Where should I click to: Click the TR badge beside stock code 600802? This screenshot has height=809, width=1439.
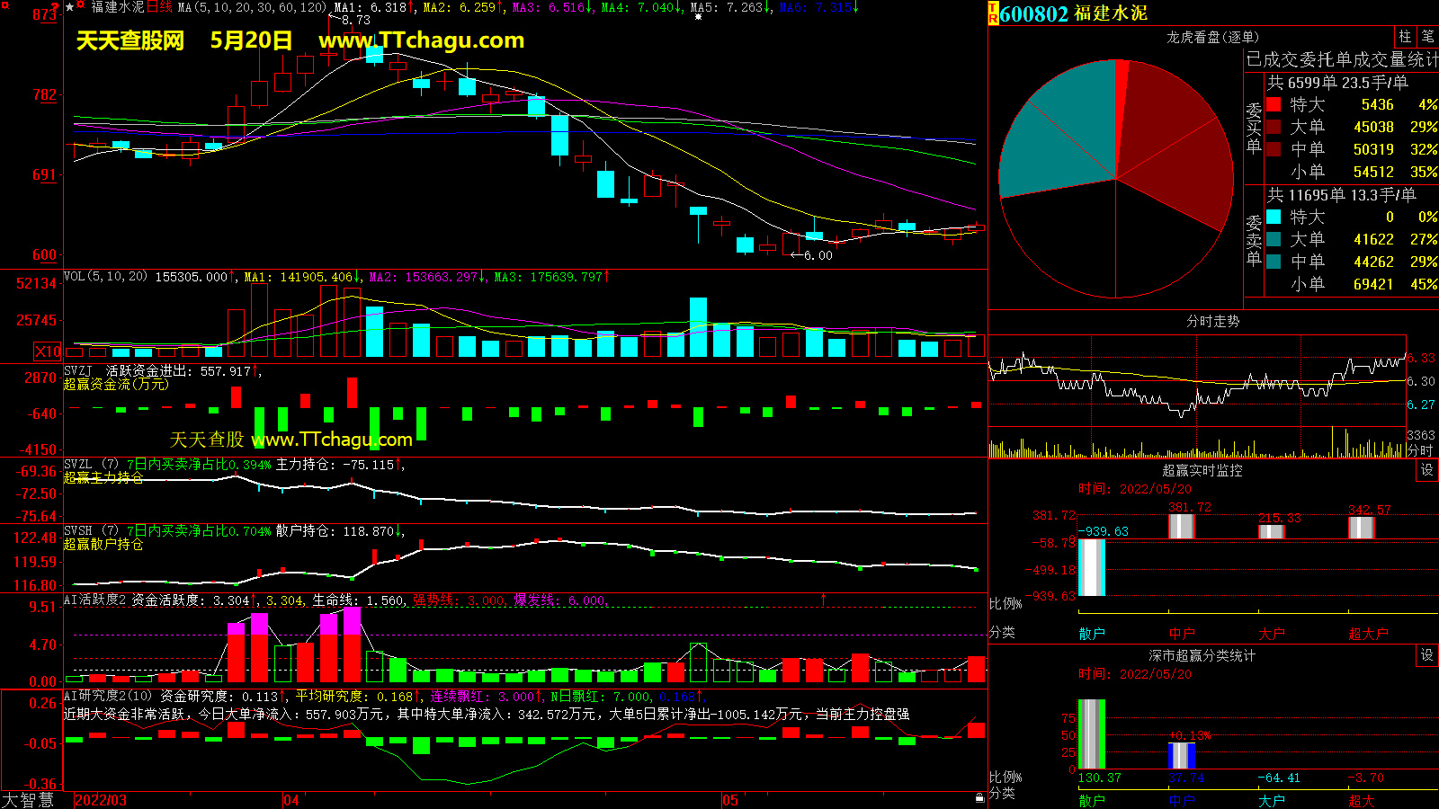tap(994, 13)
